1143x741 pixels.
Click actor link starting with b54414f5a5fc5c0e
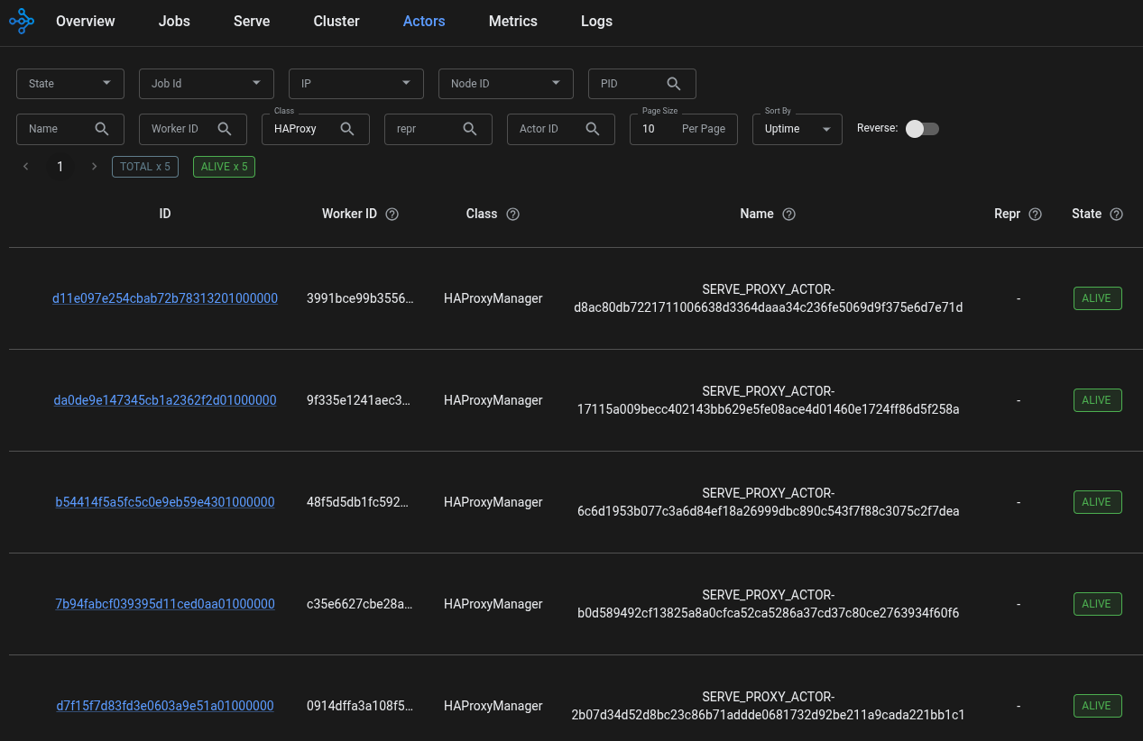(x=164, y=502)
